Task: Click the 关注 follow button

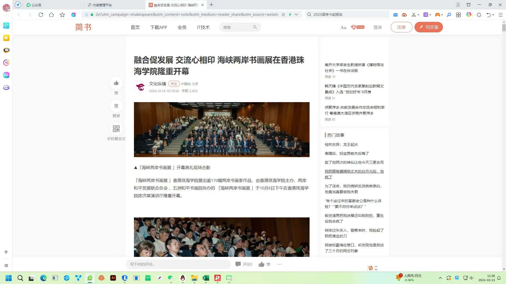Action: point(174,84)
